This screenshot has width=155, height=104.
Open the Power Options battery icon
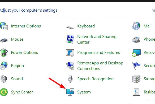(4, 52)
